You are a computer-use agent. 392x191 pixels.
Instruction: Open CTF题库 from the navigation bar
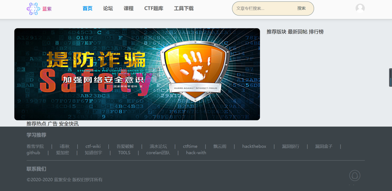pos(154,8)
